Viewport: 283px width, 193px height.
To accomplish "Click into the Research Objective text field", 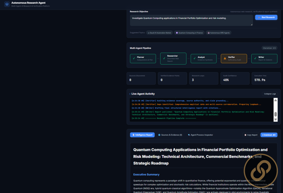I will 191,20.
